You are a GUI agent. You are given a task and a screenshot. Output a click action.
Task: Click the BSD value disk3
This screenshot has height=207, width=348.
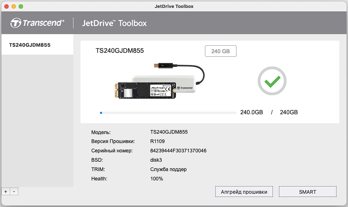tap(156, 160)
